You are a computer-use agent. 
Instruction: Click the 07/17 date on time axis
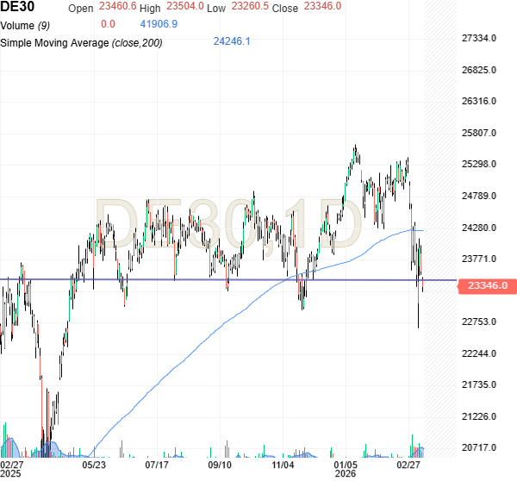pyautogui.click(x=157, y=464)
